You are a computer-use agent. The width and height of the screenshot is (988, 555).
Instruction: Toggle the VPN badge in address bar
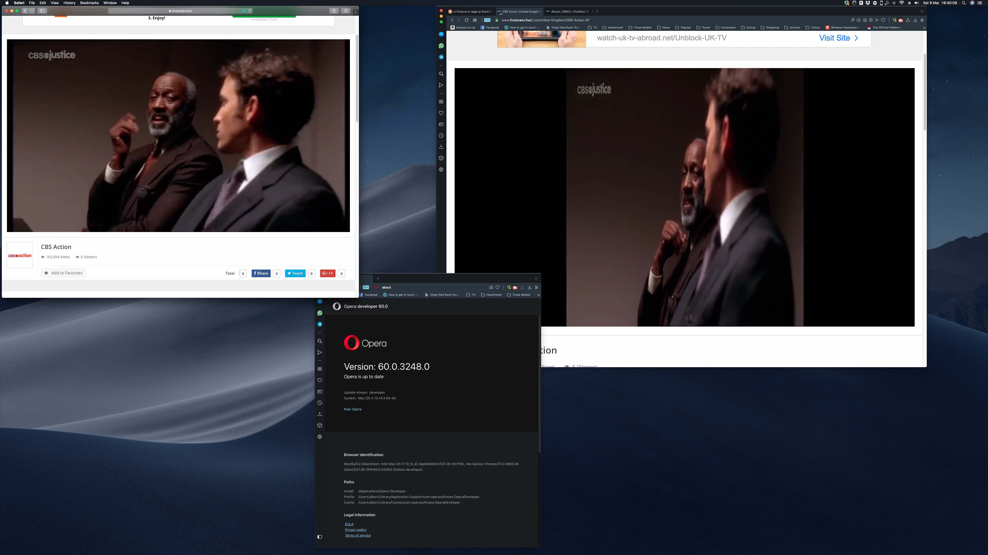(487, 20)
